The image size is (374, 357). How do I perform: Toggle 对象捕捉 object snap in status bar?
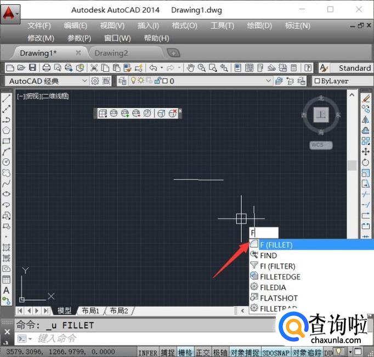tap(244, 352)
